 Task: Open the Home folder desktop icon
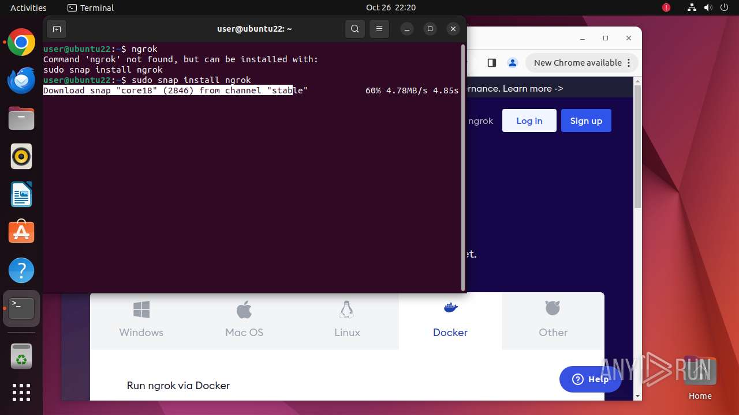tap(700, 378)
